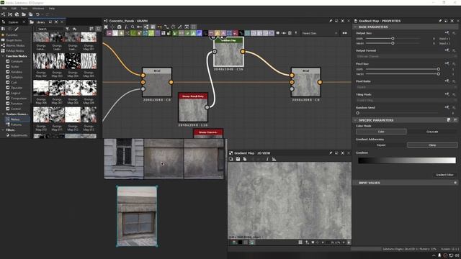The height and width of the screenshot is (259, 461).
Task: Click the graph info icon
Action: pos(126,27)
